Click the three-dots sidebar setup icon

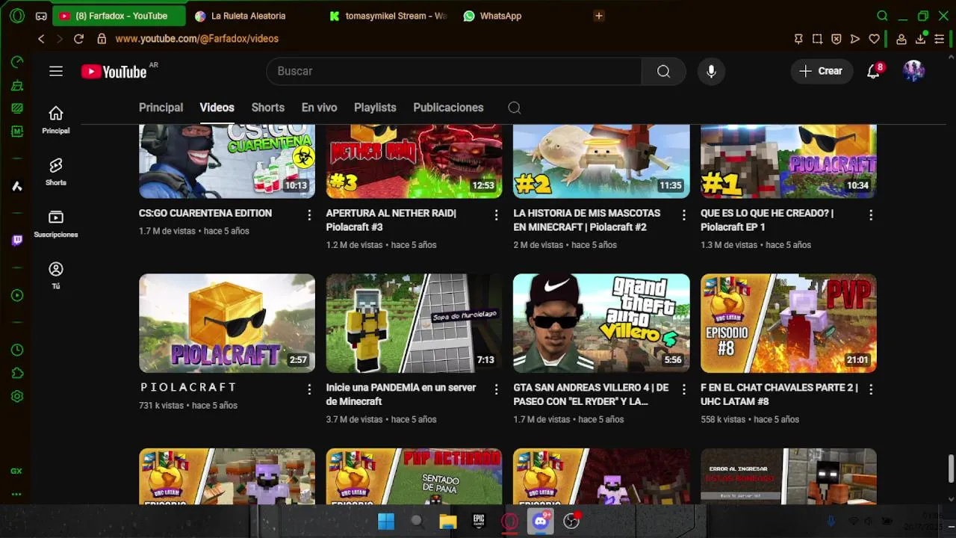coord(16,494)
